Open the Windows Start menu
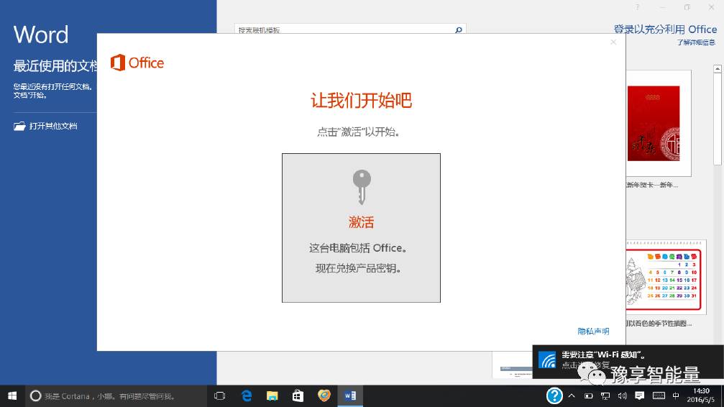724x407 pixels. pos(12,396)
